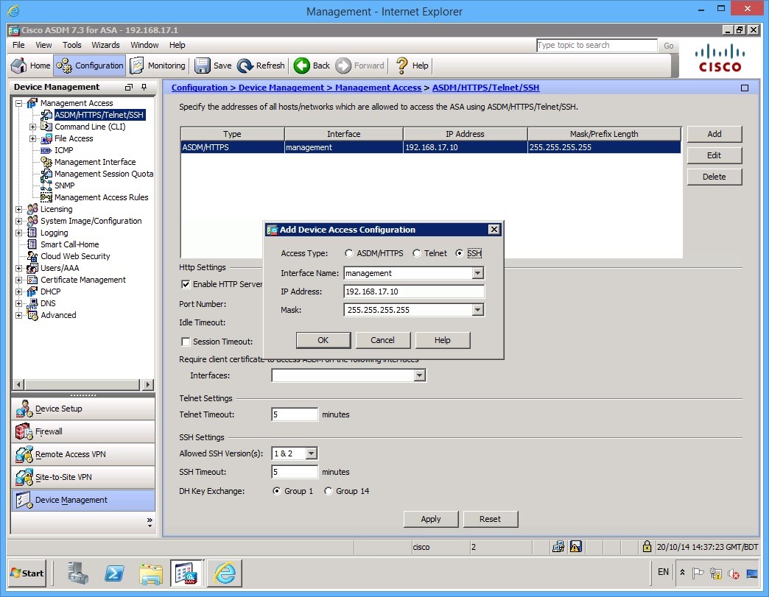Select the Group 14 DH Key Exchange option
769x597 pixels.
click(x=328, y=491)
